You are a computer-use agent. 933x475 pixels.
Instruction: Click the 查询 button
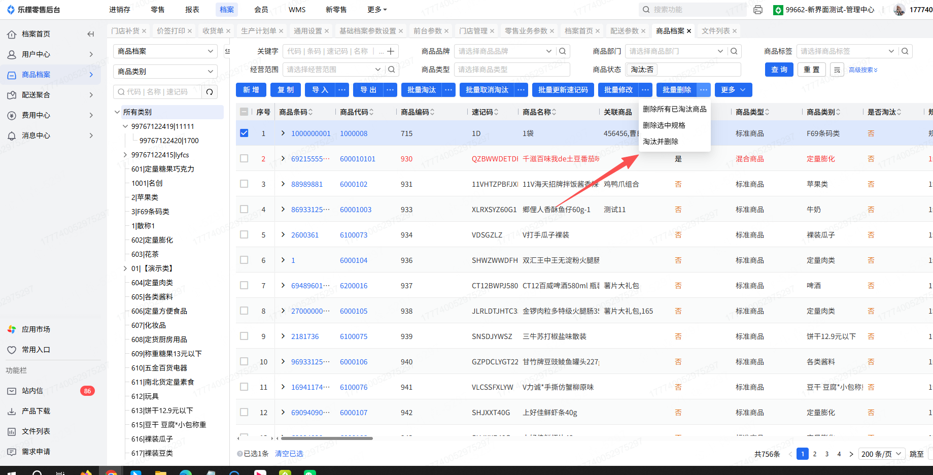click(x=779, y=70)
